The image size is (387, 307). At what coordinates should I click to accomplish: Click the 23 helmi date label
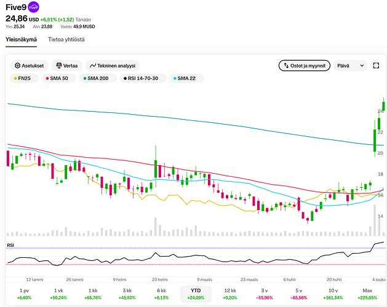click(x=160, y=279)
